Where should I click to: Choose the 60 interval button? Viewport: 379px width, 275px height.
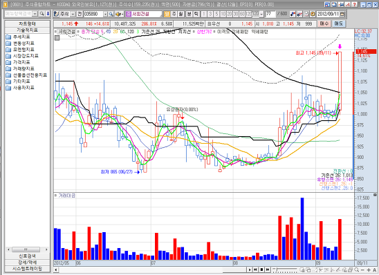242,14
